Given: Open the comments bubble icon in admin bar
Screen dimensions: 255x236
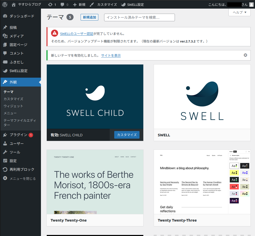Looking at the screenshot, I should coord(62,5).
